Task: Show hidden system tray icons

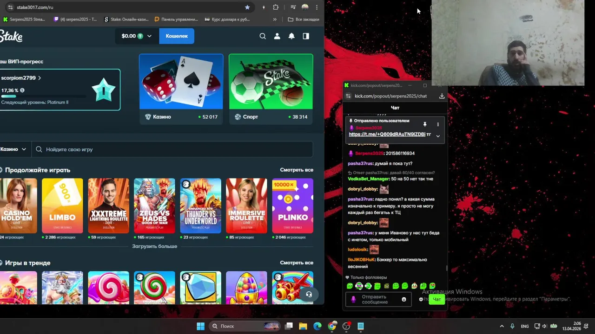Action: 502,326
